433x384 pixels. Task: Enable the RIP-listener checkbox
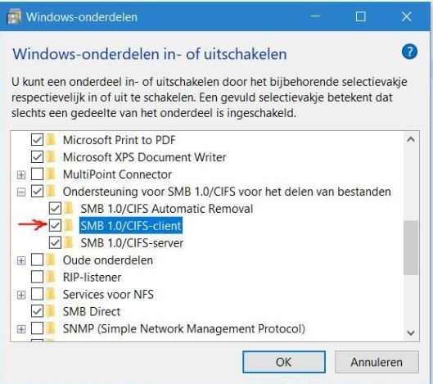click(37, 277)
